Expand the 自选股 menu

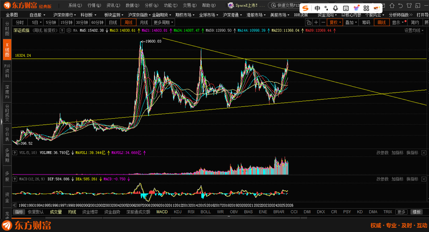pyautogui.click(x=38, y=15)
